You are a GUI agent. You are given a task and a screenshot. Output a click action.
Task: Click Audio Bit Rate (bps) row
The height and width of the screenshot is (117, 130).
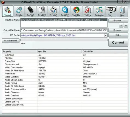point(65,86)
